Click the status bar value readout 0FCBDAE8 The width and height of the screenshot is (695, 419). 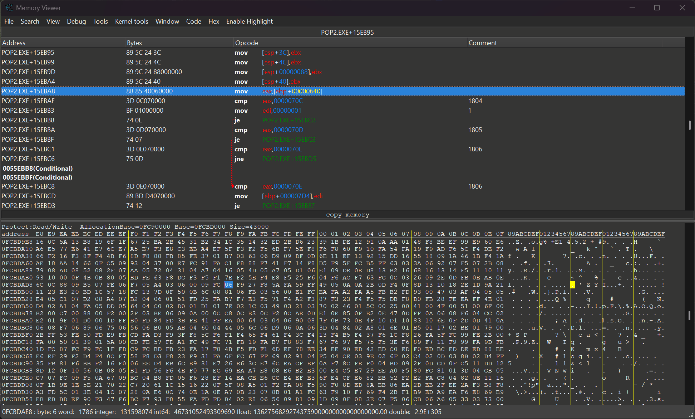(222, 412)
